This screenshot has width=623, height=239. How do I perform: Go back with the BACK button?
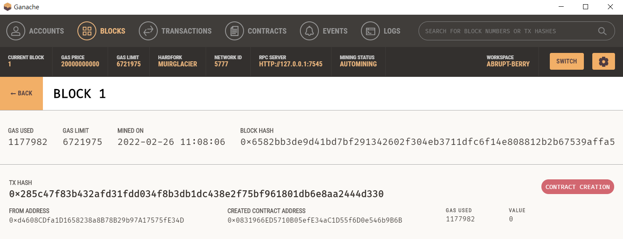click(x=21, y=93)
